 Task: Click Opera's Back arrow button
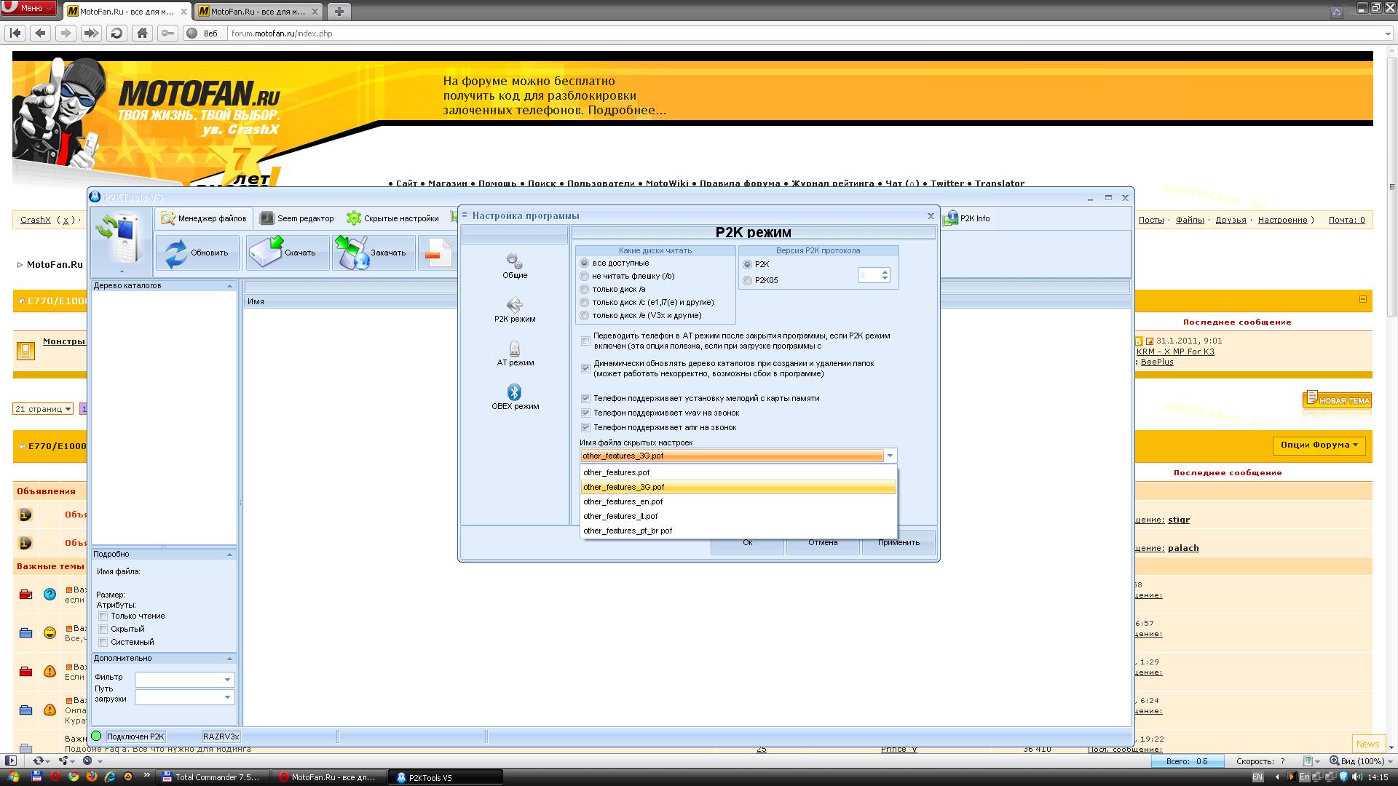click(41, 33)
